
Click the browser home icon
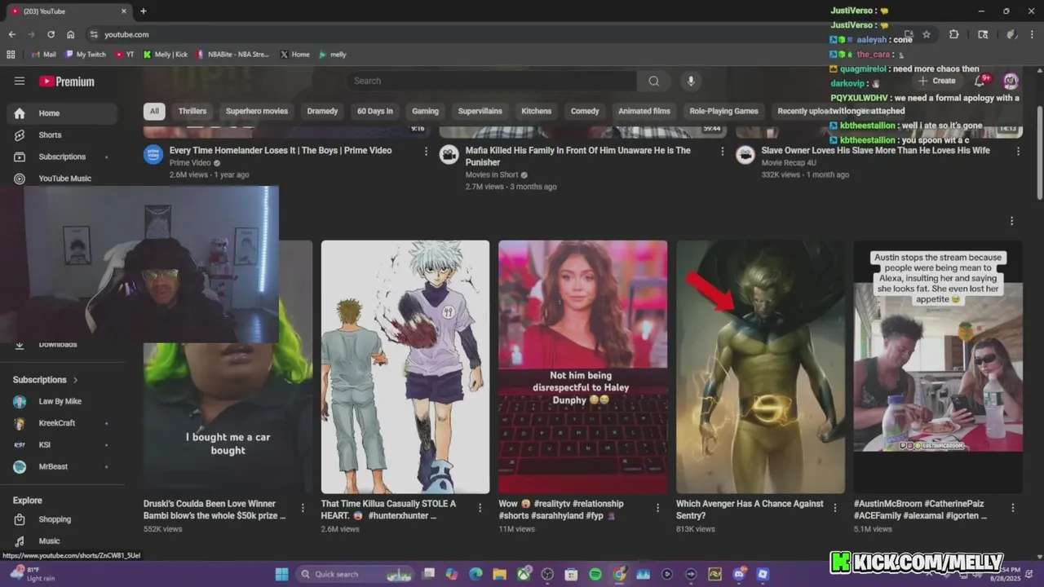71,34
